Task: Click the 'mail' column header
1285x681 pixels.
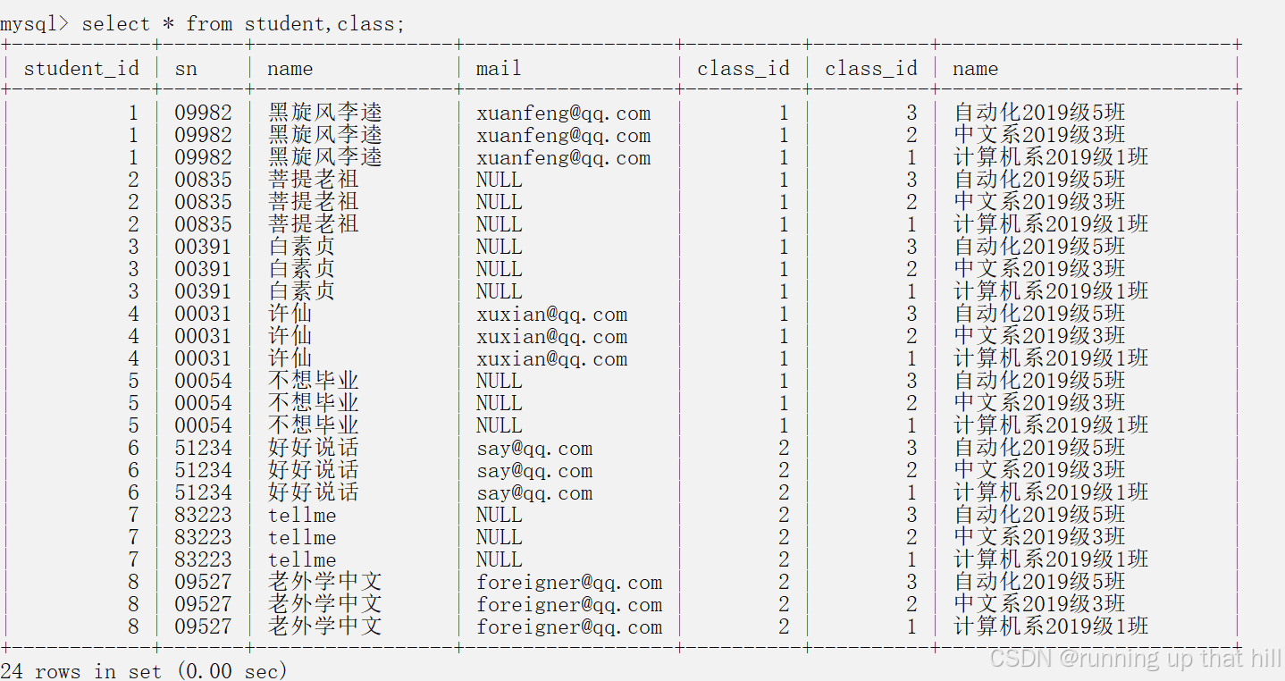Action: 499,69
